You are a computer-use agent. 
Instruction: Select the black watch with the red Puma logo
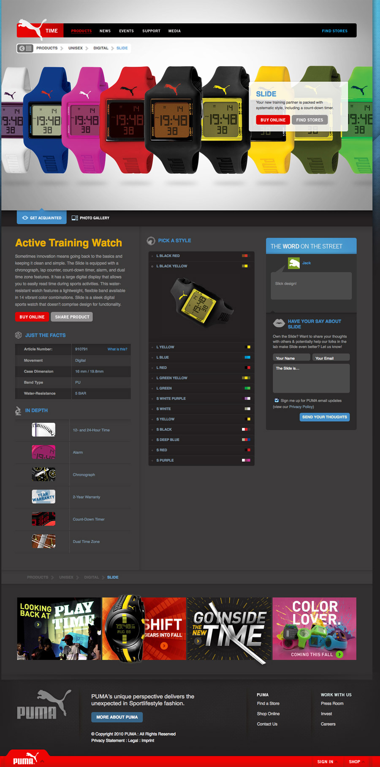click(173, 120)
